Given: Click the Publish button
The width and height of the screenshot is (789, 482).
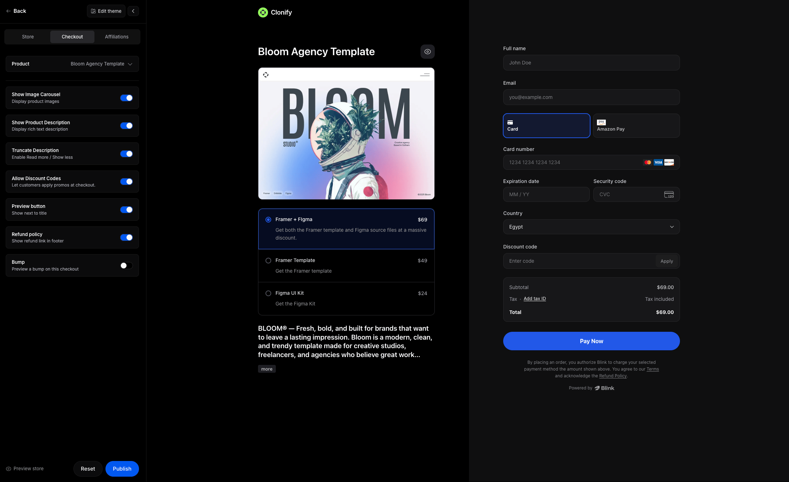Looking at the screenshot, I should point(122,469).
